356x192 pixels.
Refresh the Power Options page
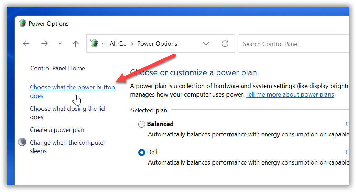[225, 44]
